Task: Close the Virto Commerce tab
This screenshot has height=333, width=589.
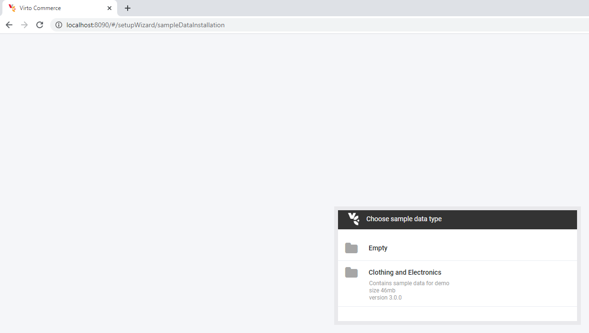Action: [109, 8]
